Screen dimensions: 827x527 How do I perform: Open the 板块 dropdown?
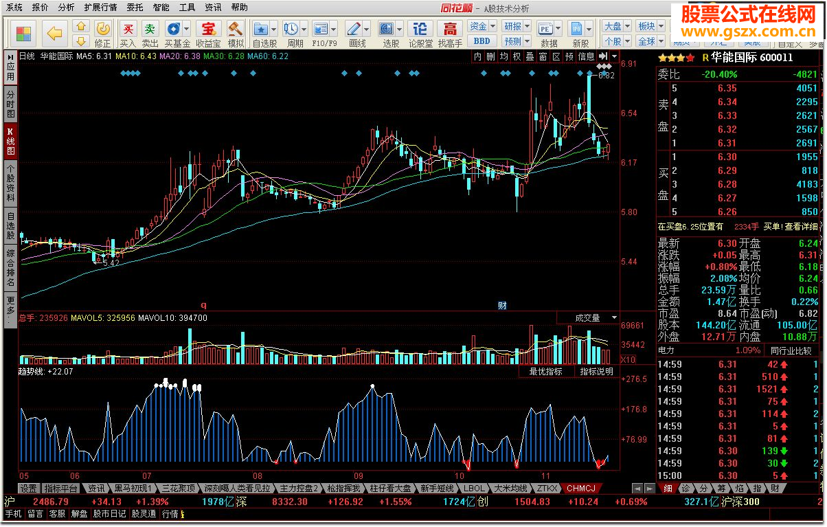coord(650,27)
